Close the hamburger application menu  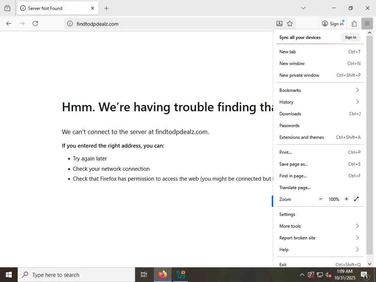tap(367, 23)
